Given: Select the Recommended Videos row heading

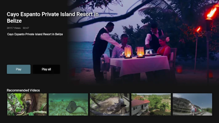Looking at the screenshot, I should coord(23,90).
